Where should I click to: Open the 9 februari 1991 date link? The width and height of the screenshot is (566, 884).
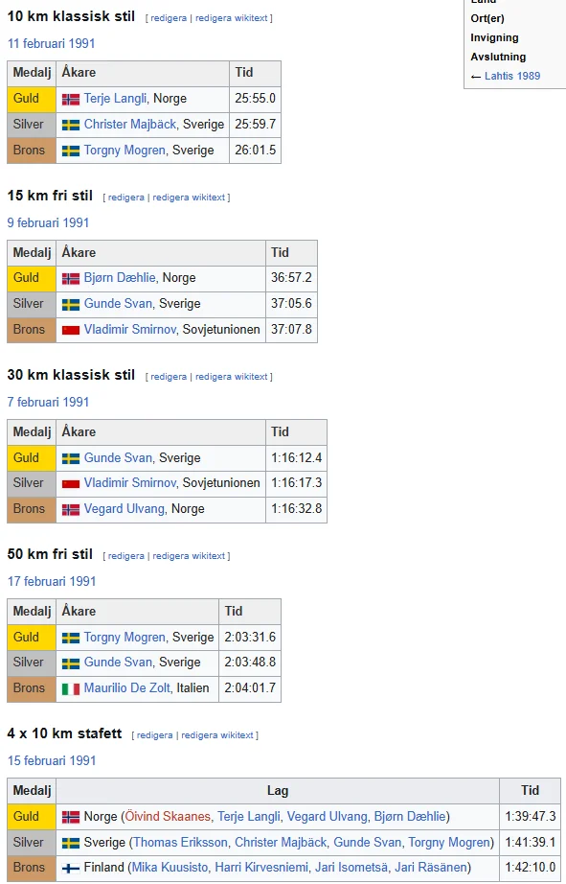point(49,222)
